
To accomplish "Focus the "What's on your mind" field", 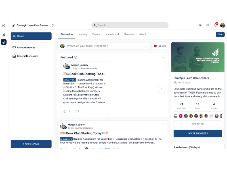I will click(x=108, y=46).
